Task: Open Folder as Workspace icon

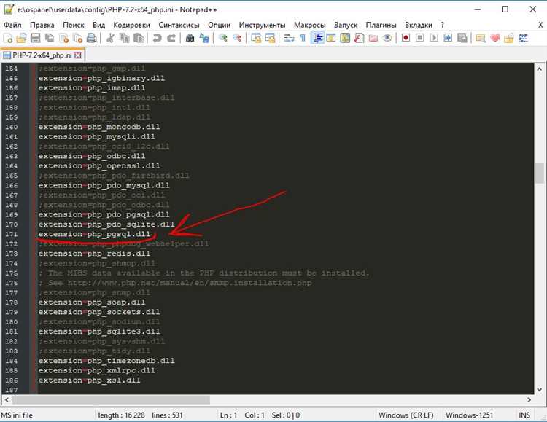Action: pyautogui.click(x=373, y=38)
